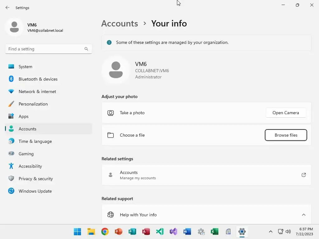The width and height of the screenshot is (319, 239).
Task: Click the VM6 profile picture in sidebar
Action: (14, 27)
